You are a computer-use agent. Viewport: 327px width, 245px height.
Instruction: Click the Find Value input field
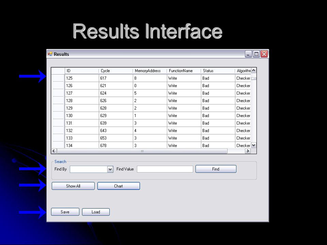pyautogui.click(x=165, y=169)
